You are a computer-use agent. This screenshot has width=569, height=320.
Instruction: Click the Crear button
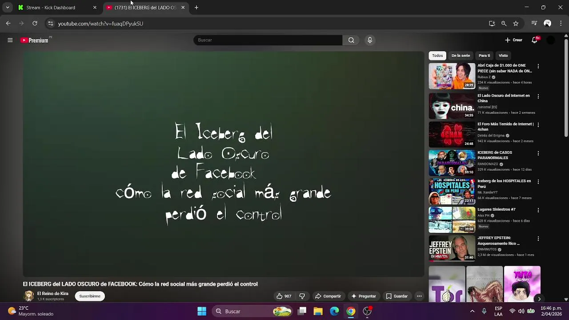tap(513, 40)
